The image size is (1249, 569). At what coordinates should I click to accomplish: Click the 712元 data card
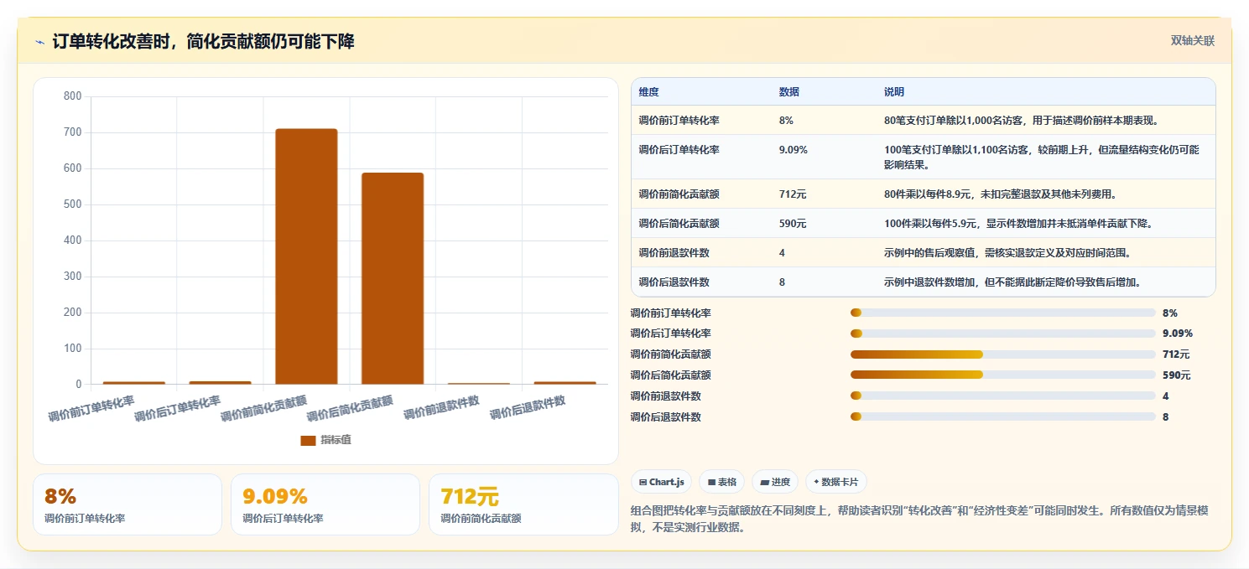point(523,504)
